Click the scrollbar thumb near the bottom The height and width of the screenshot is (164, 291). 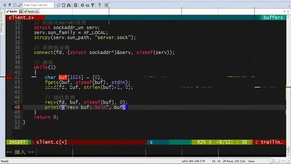288,149
